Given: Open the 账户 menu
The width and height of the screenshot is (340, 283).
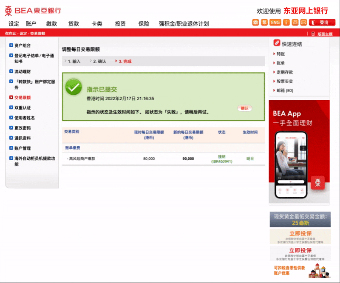Looking at the screenshot, I should [31, 24].
